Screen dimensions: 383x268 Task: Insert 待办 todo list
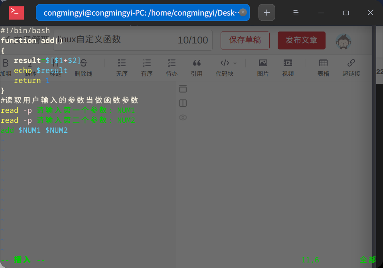[x=172, y=67]
